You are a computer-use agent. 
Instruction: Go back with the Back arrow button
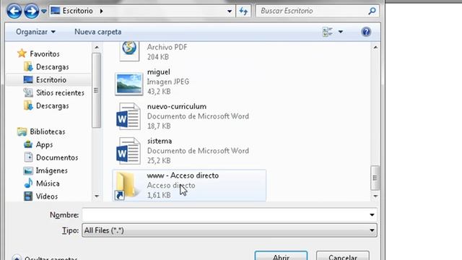(x=14, y=11)
